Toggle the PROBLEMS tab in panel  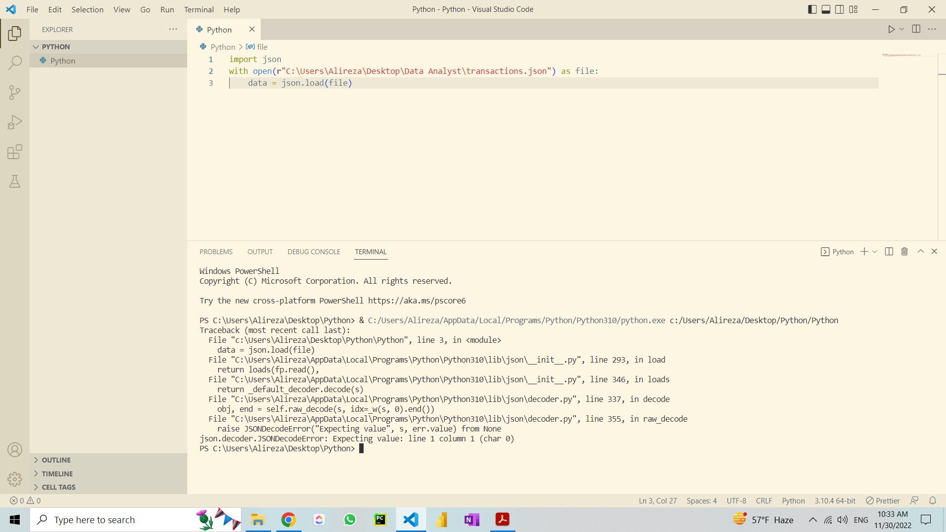tap(216, 251)
